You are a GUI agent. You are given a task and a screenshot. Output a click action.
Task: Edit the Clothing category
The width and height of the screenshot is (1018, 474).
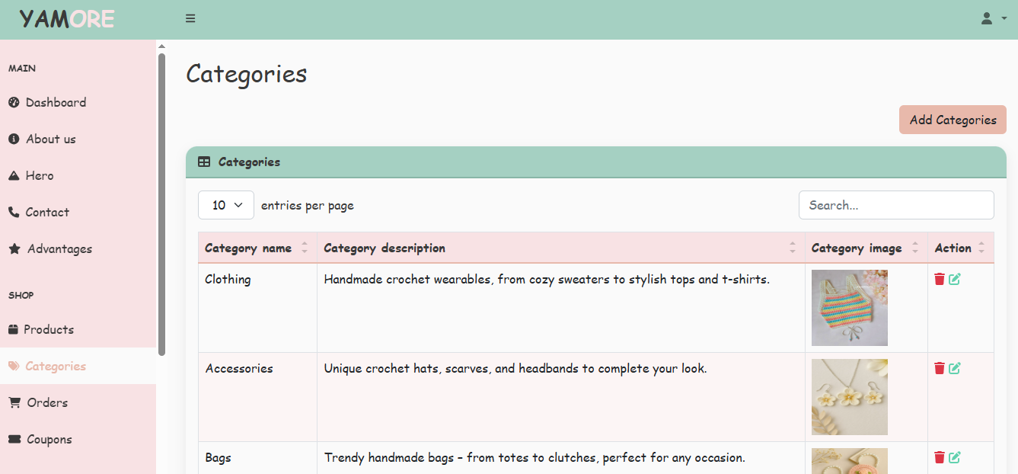[x=955, y=279]
